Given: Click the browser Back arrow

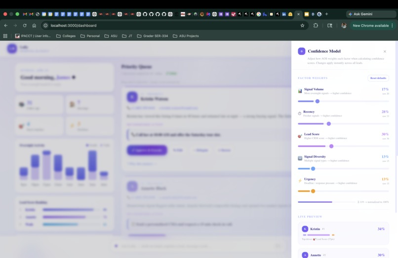Looking at the screenshot, I should pyautogui.click(x=6, y=26).
